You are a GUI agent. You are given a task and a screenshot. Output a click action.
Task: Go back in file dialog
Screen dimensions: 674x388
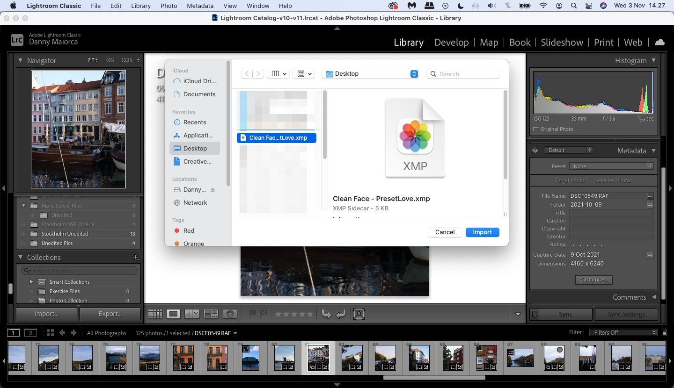247,74
